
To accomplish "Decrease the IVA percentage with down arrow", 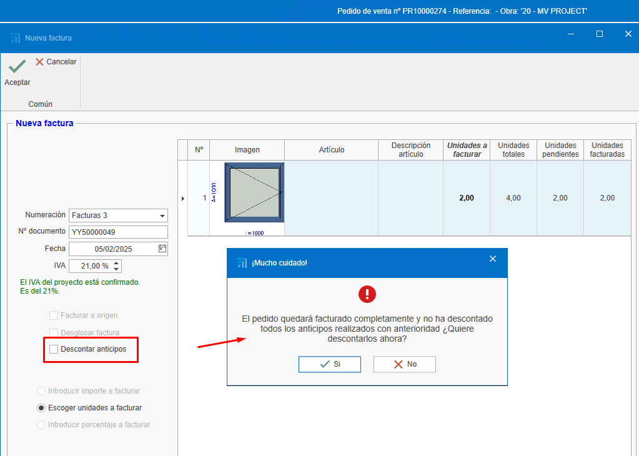I will 117,269.
